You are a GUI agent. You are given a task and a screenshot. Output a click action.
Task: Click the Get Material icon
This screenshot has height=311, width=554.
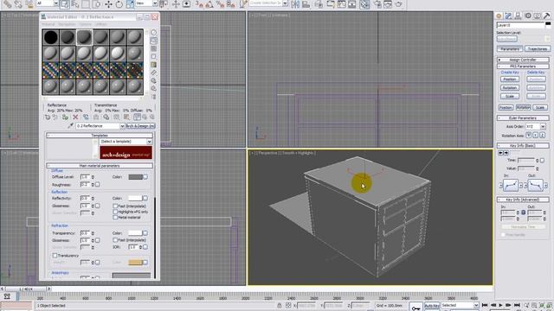(48, 117)
